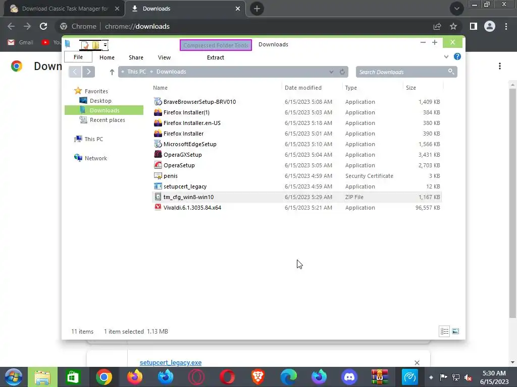Toggle Chrome side panel button
The width and height of the screenshot is (517, 387).
474,26
